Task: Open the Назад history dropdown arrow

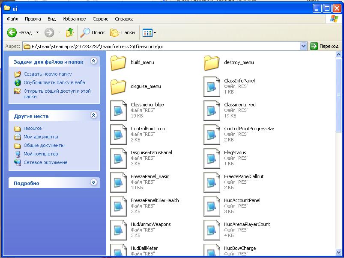Action: pos(38,32)
